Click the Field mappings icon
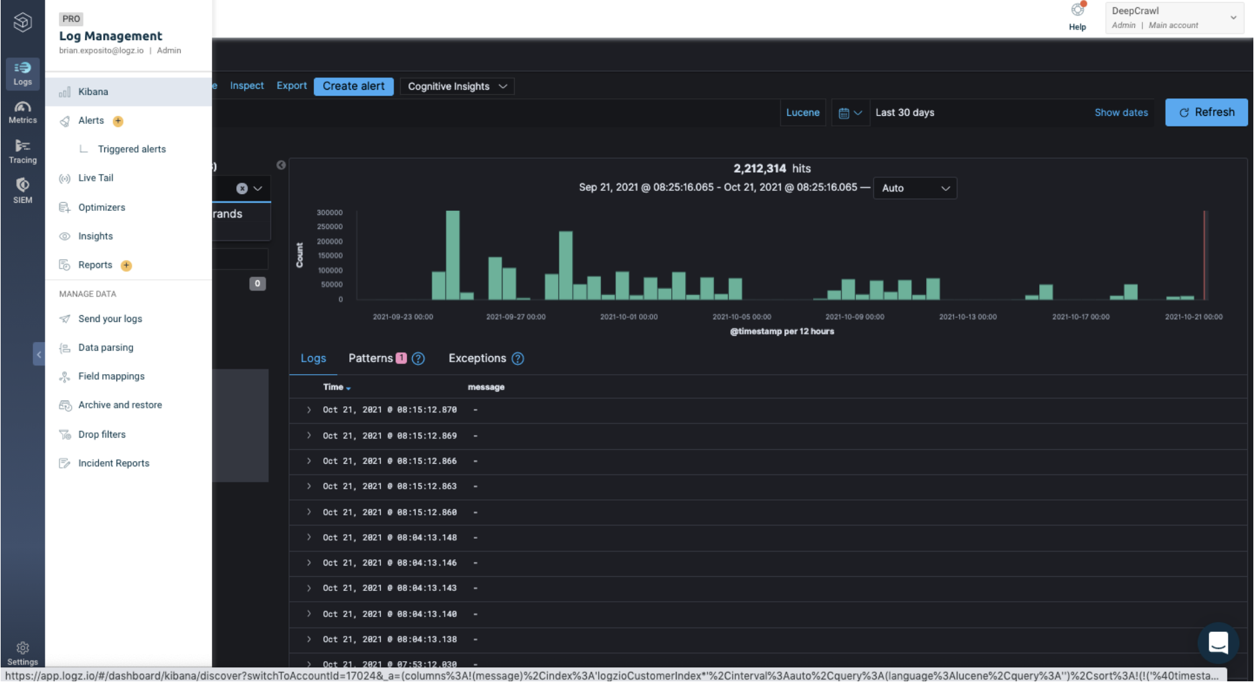This screenshot has width=1254, height=684. tap(65, 377)
